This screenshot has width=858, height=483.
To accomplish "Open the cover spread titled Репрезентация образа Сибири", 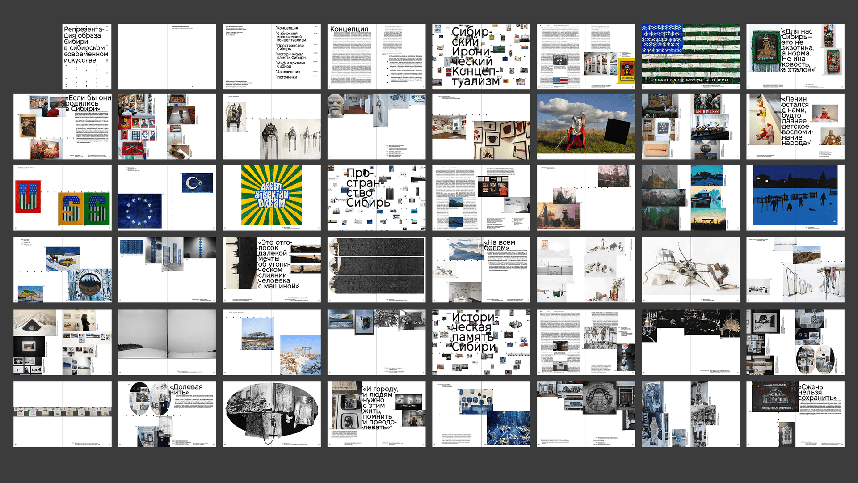I will 87,57.
